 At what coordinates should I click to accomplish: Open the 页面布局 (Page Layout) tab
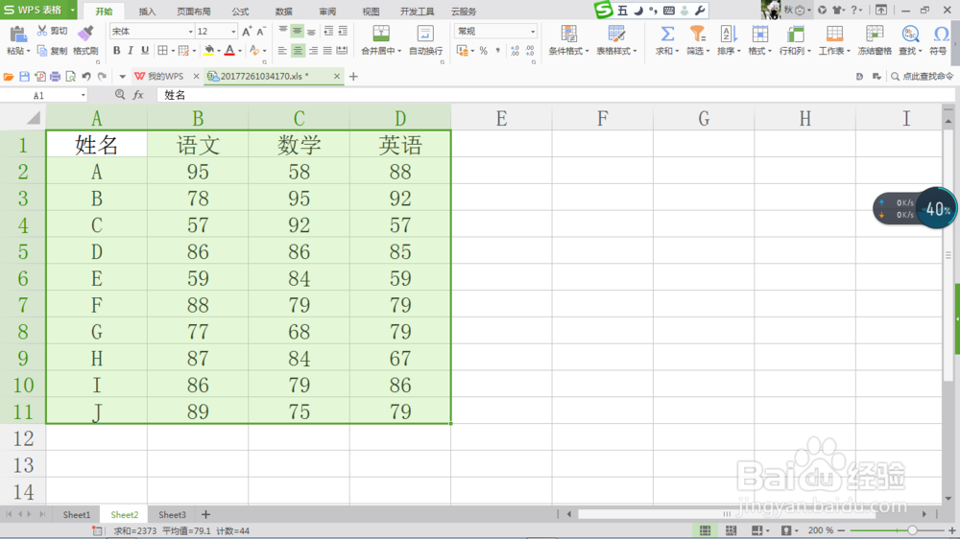(x=194, y=12)
